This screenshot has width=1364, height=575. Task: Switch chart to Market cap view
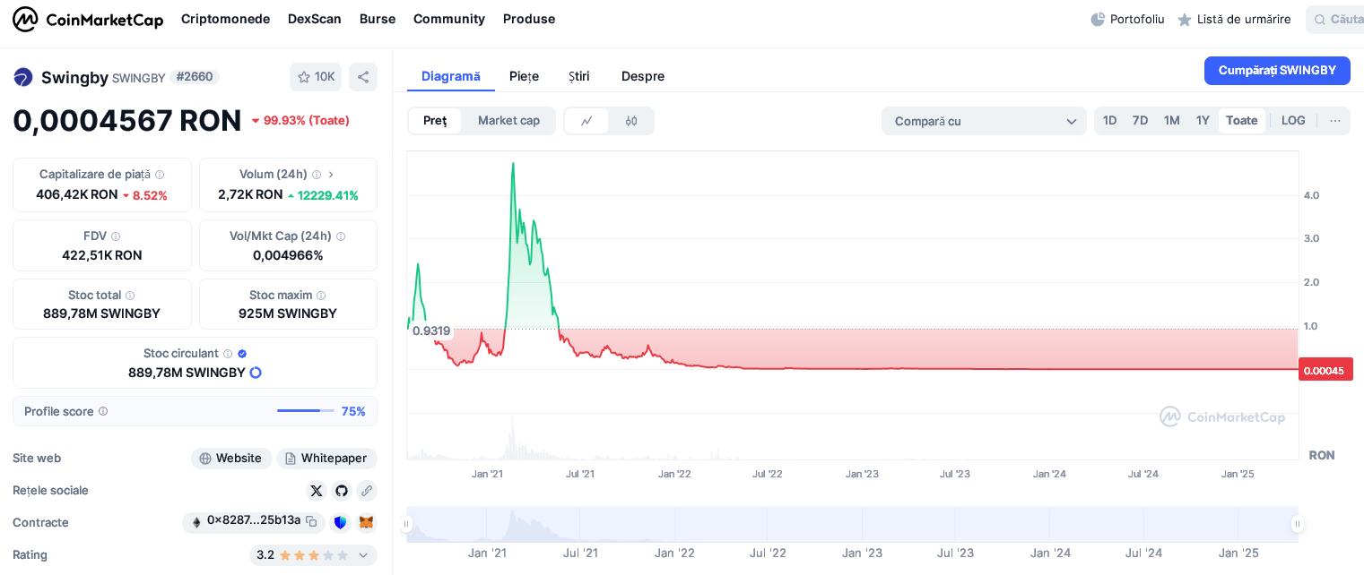pos(508,121)
